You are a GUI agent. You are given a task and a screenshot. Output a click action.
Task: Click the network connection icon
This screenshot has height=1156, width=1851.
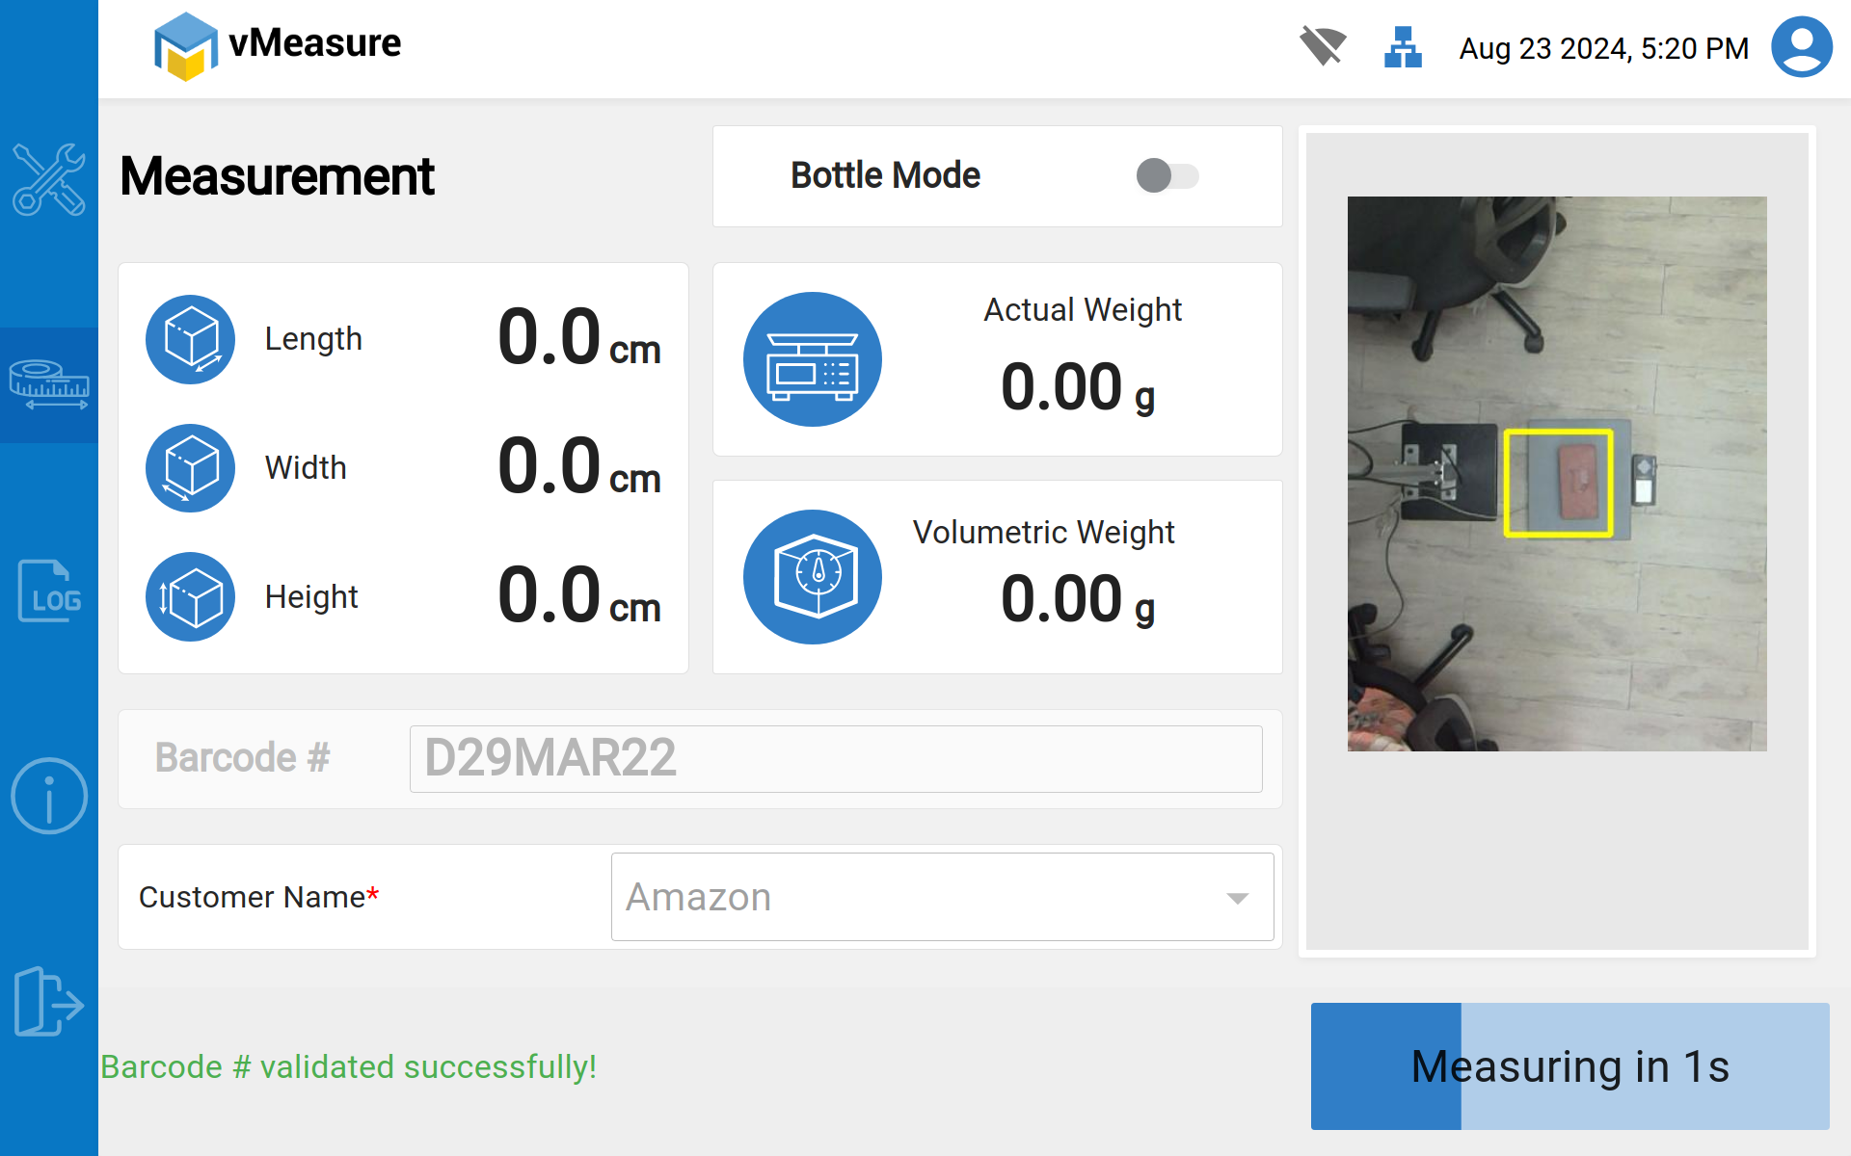click(x=1403, y=46)
